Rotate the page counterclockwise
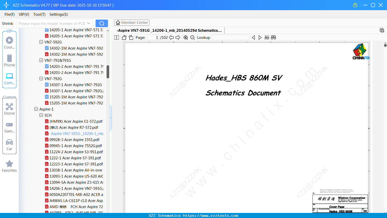This screenshot has height=218, width=387. pos(124,38)
